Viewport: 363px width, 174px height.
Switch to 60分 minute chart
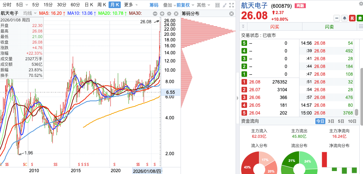(75, 5)
